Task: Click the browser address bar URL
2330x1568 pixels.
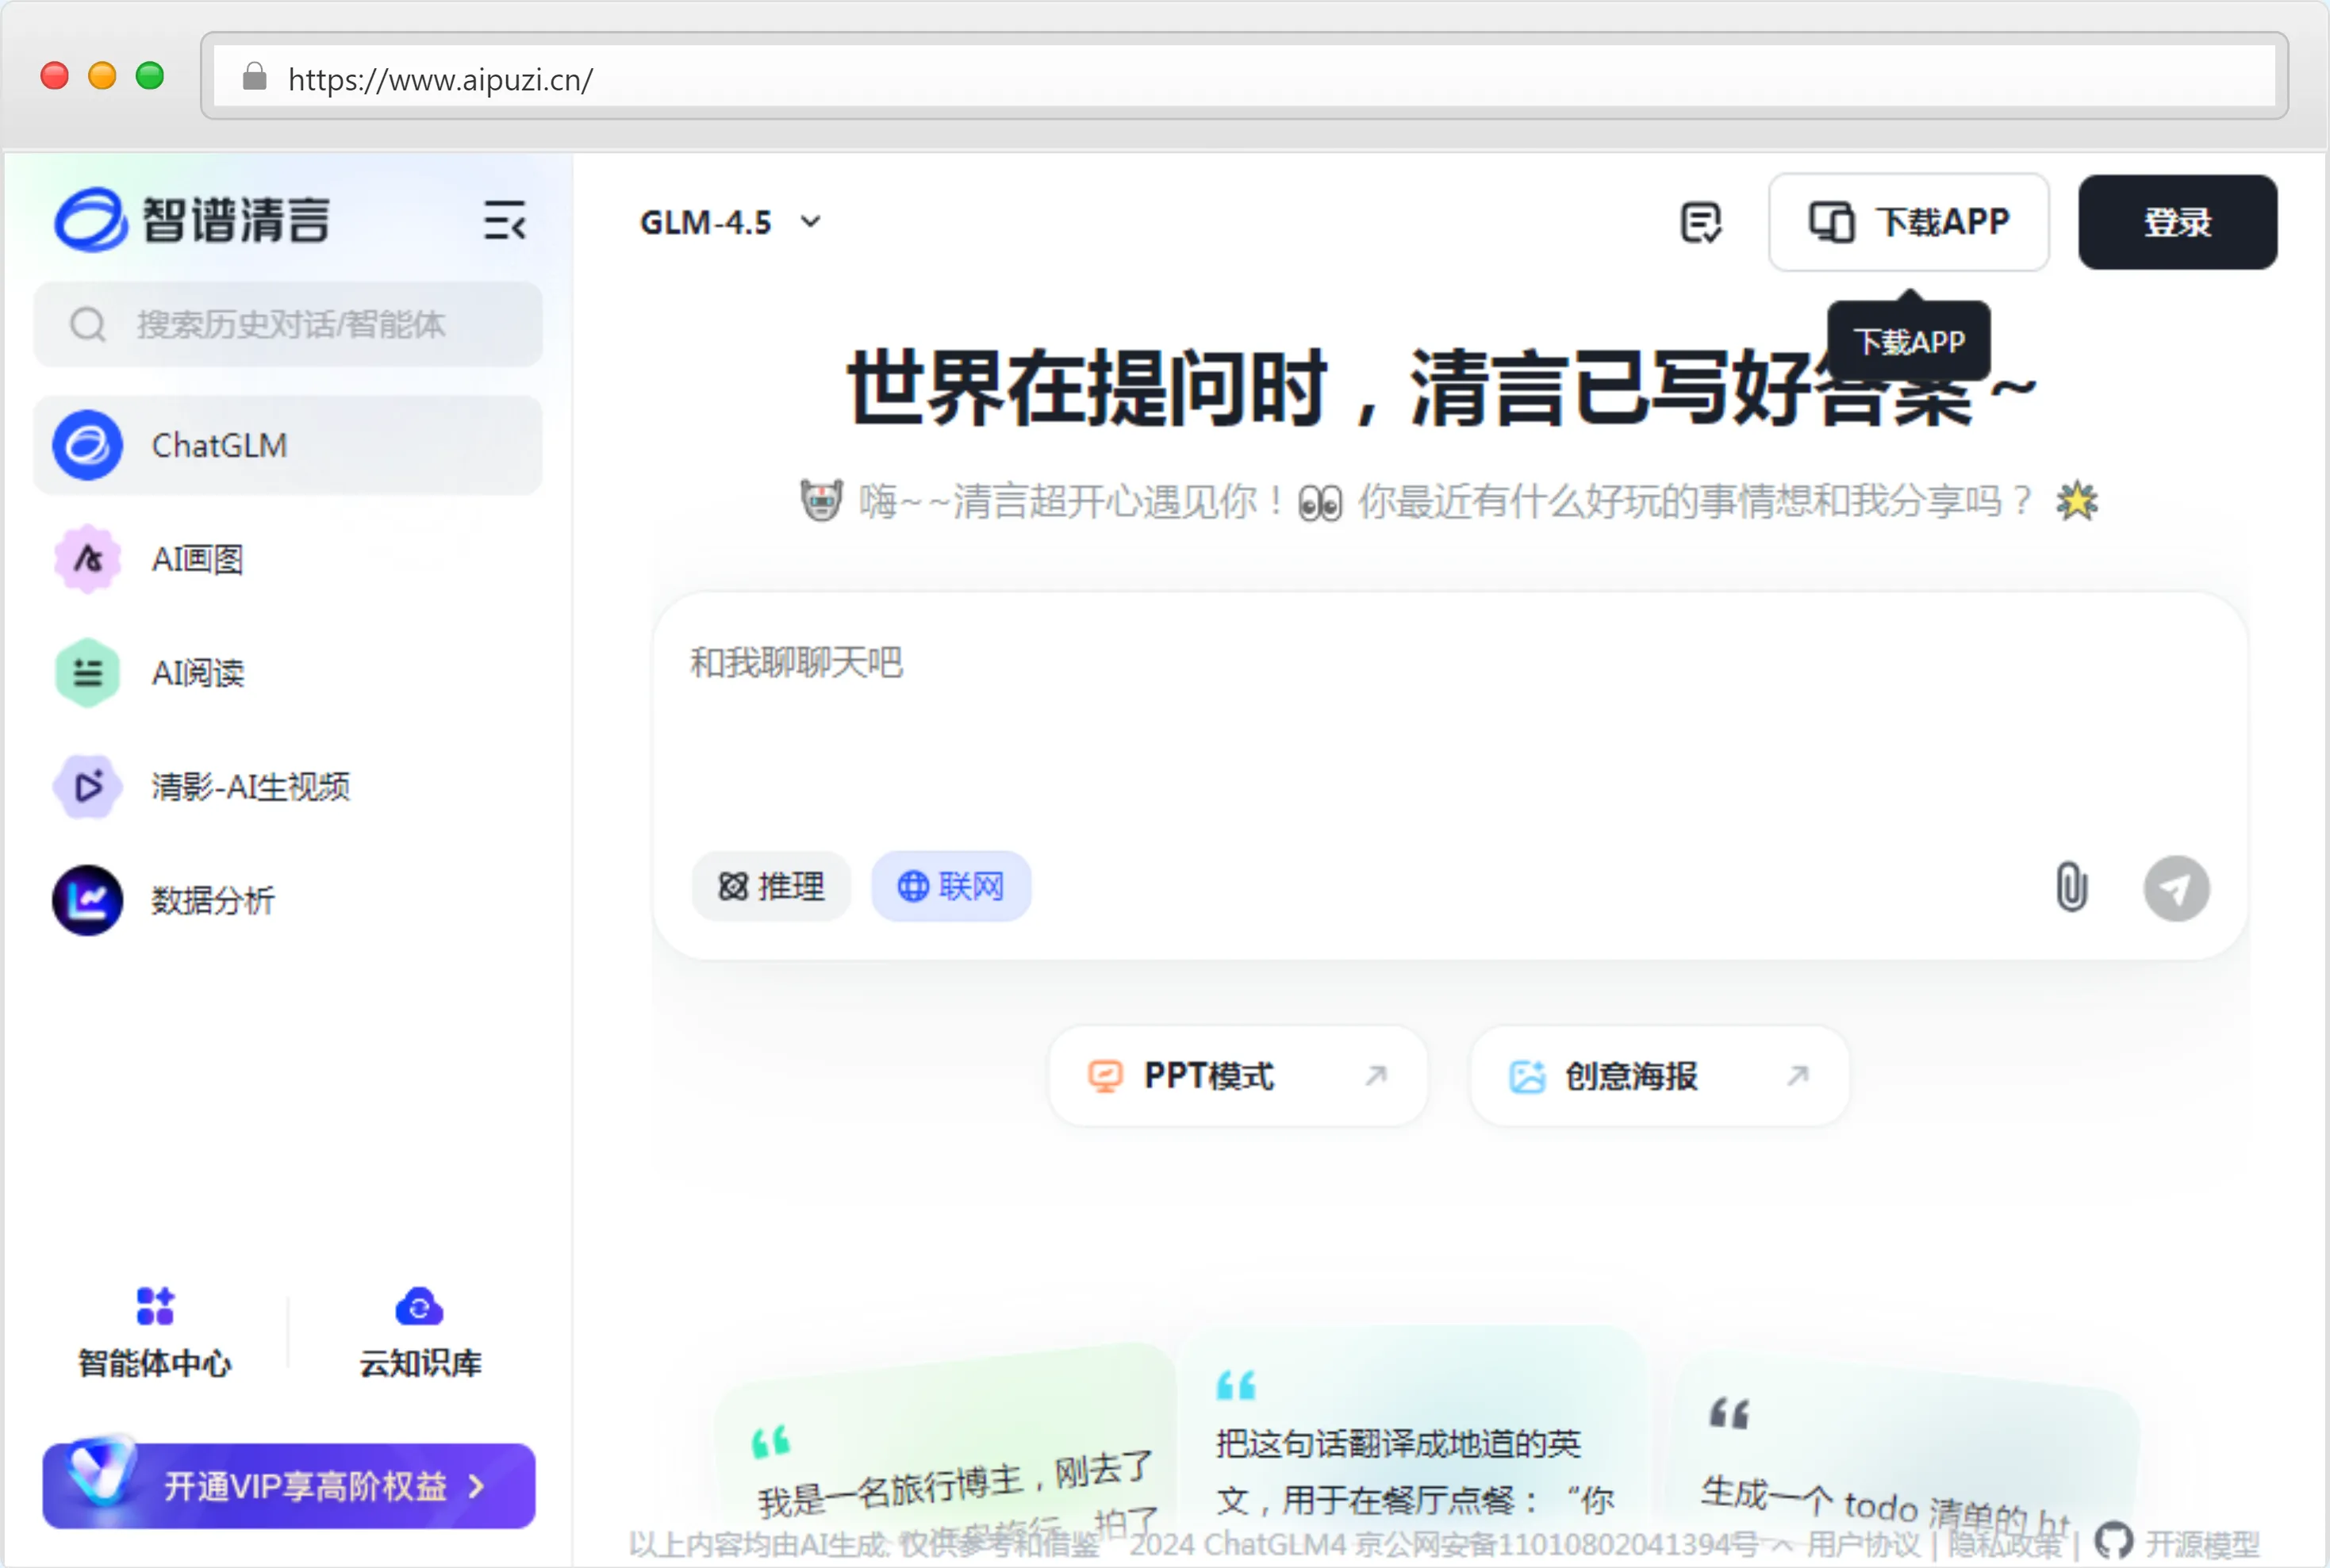Action: click(440, 79)
